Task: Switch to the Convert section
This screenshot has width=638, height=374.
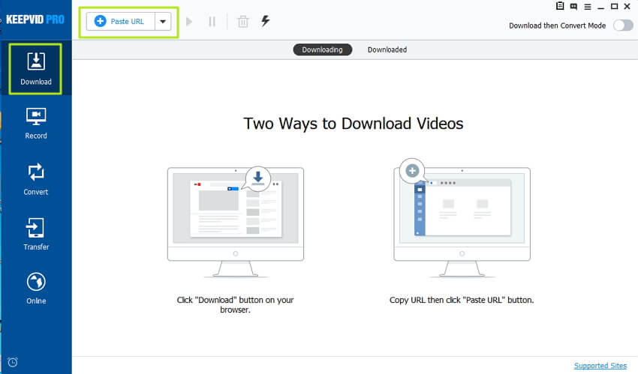Action: tap(36, 179)
